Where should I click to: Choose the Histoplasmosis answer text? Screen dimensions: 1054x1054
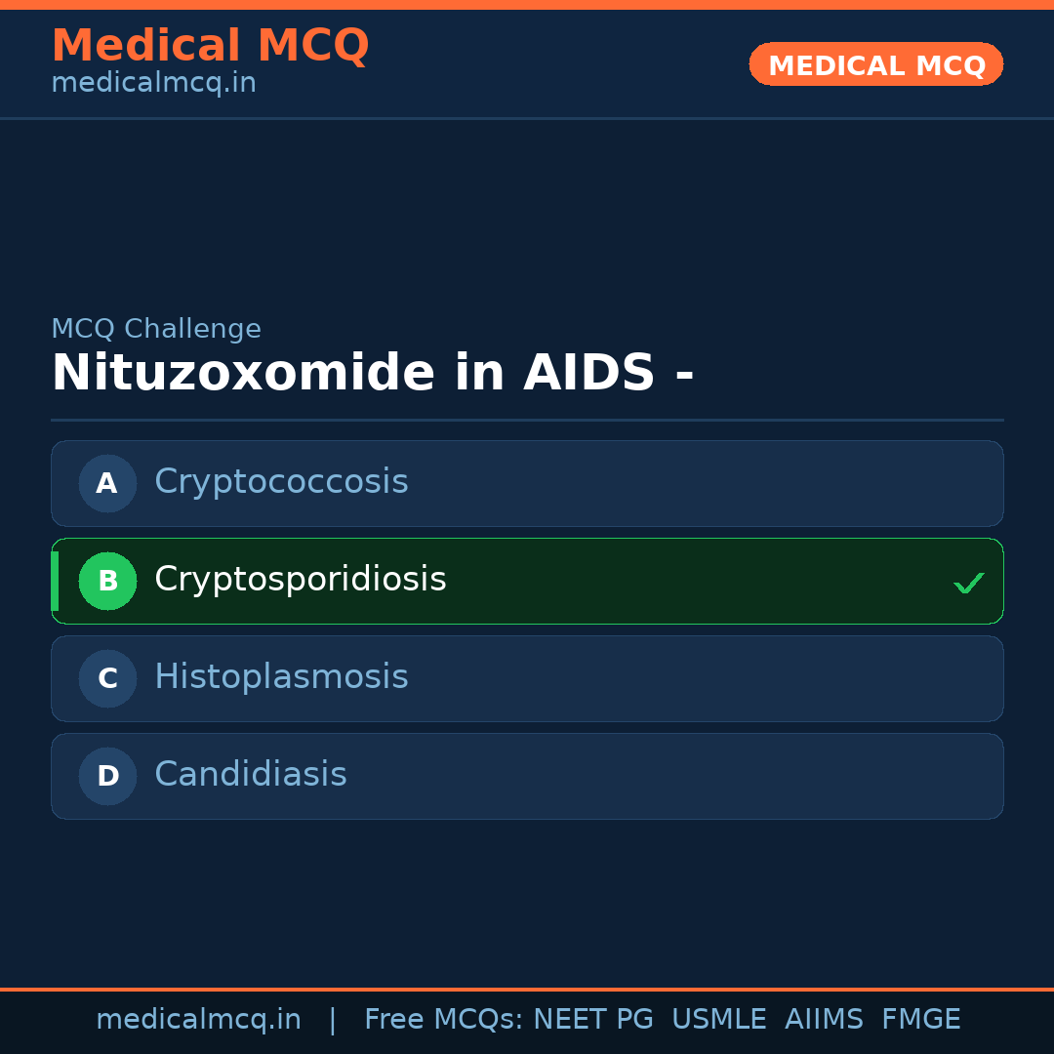[x=281, y=677]
